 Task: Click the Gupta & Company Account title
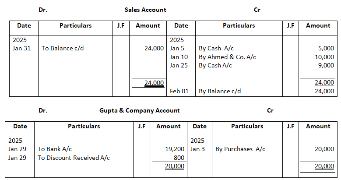[140, 110]
